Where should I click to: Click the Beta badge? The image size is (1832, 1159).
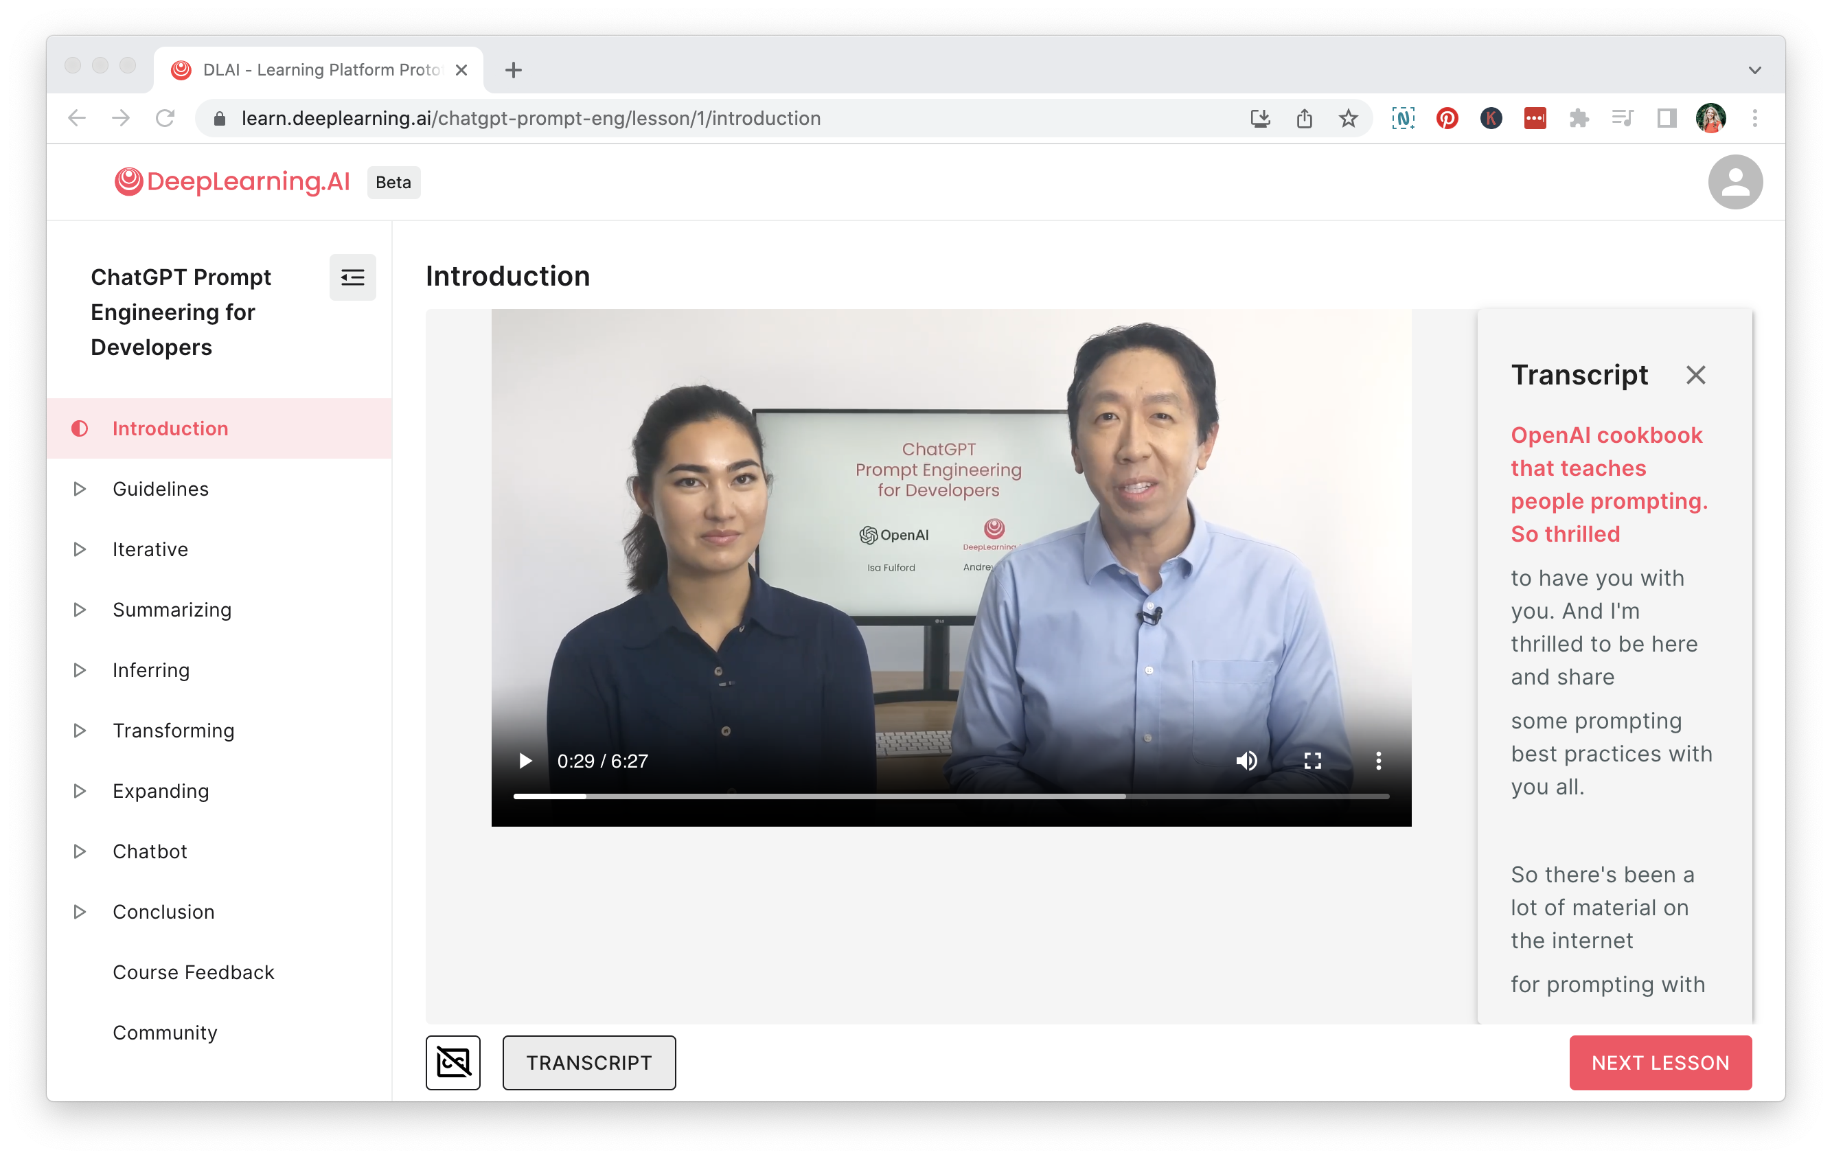(x=393, y=183)
